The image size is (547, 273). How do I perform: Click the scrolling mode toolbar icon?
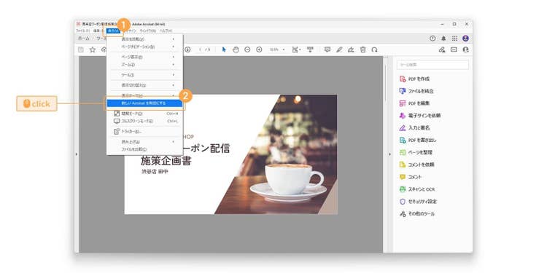coord(310,50)
